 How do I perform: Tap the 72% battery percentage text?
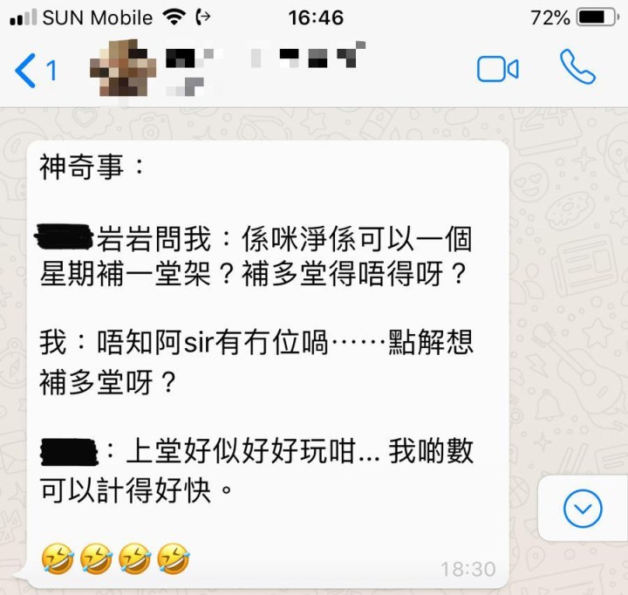coord(549,18)
